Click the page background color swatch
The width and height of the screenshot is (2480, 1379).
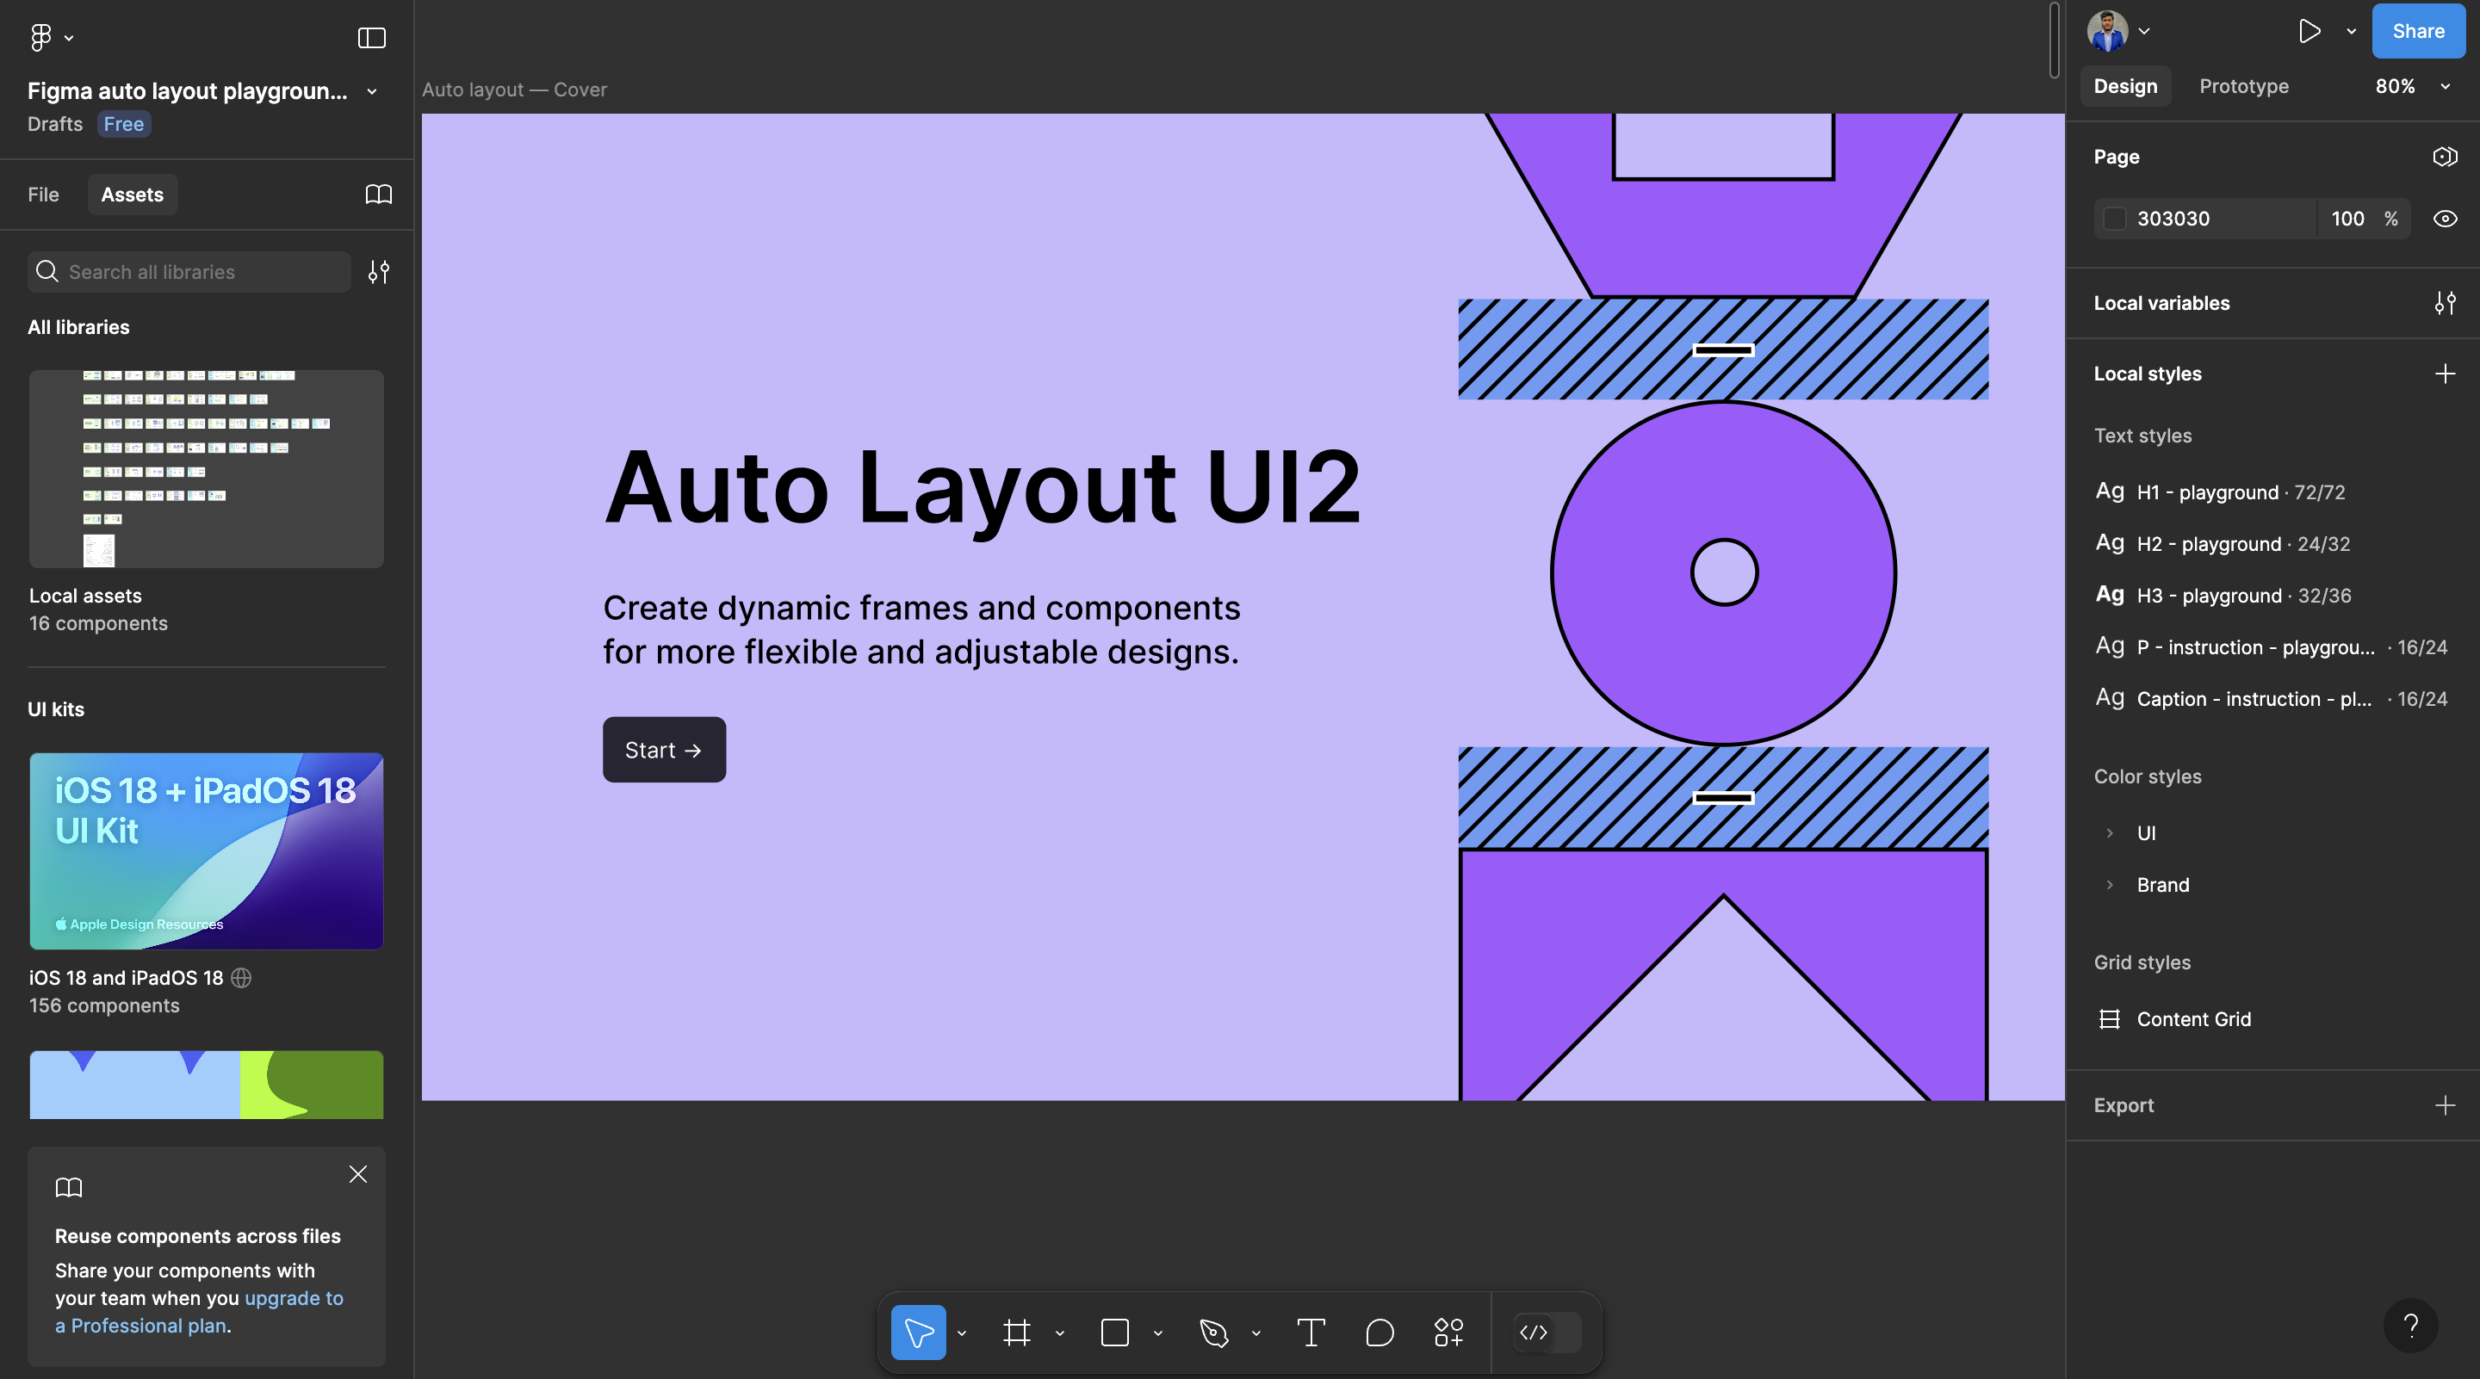[2114, 219]
